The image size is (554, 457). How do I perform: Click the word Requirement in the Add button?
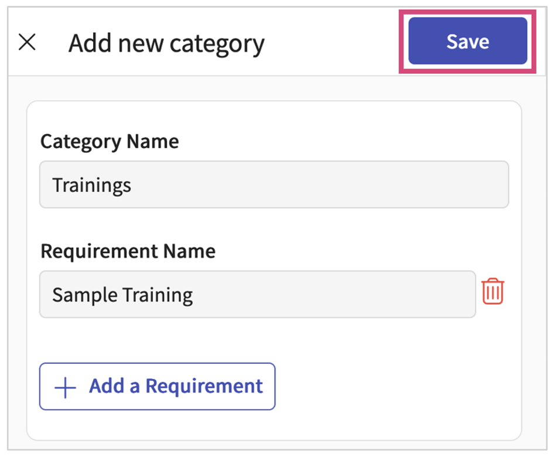[x=204, y=386]
